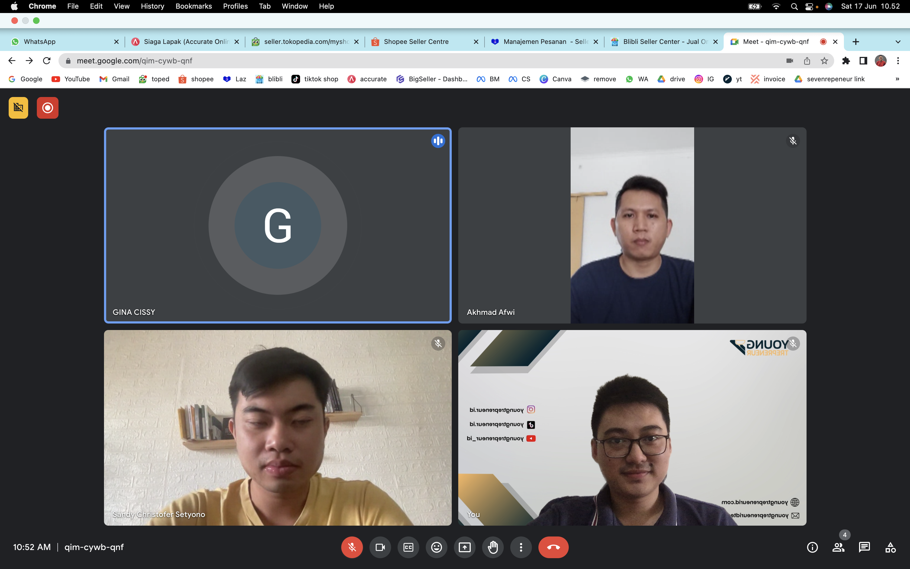Expand hidden bookmarks with the chevron

[897, 79]
